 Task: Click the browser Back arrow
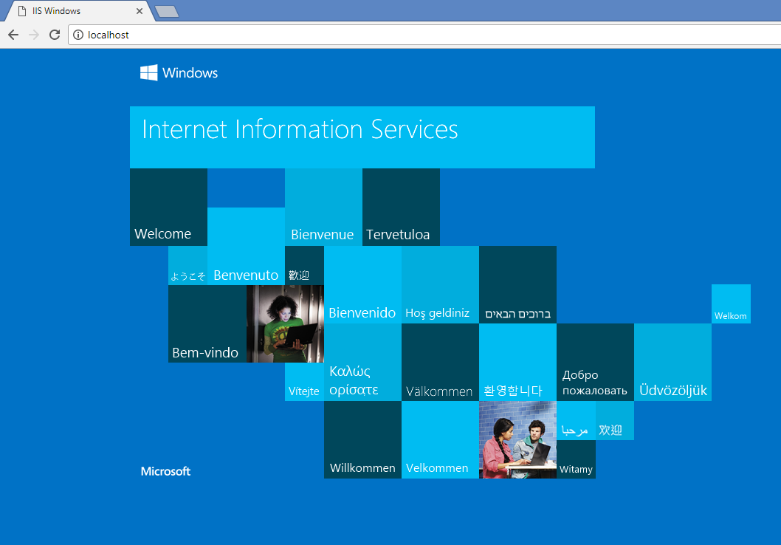coord(13,35)
